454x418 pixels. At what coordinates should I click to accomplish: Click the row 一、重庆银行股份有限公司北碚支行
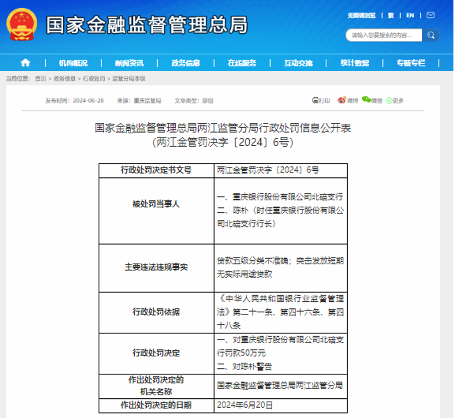click(x=280, y=197)
